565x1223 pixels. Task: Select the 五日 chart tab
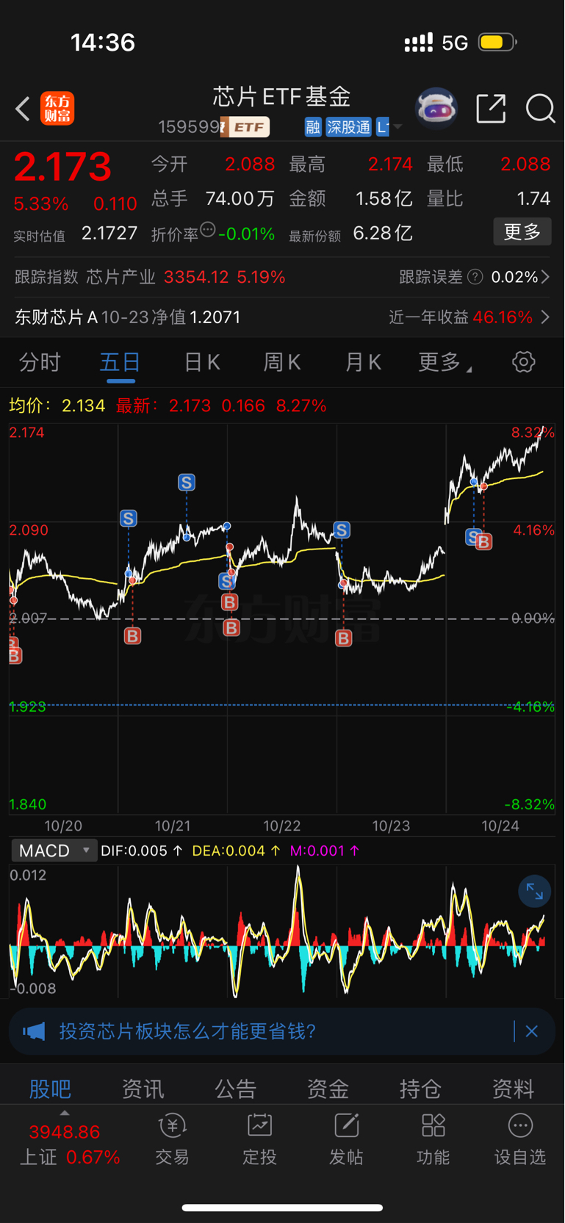point(120,362)
